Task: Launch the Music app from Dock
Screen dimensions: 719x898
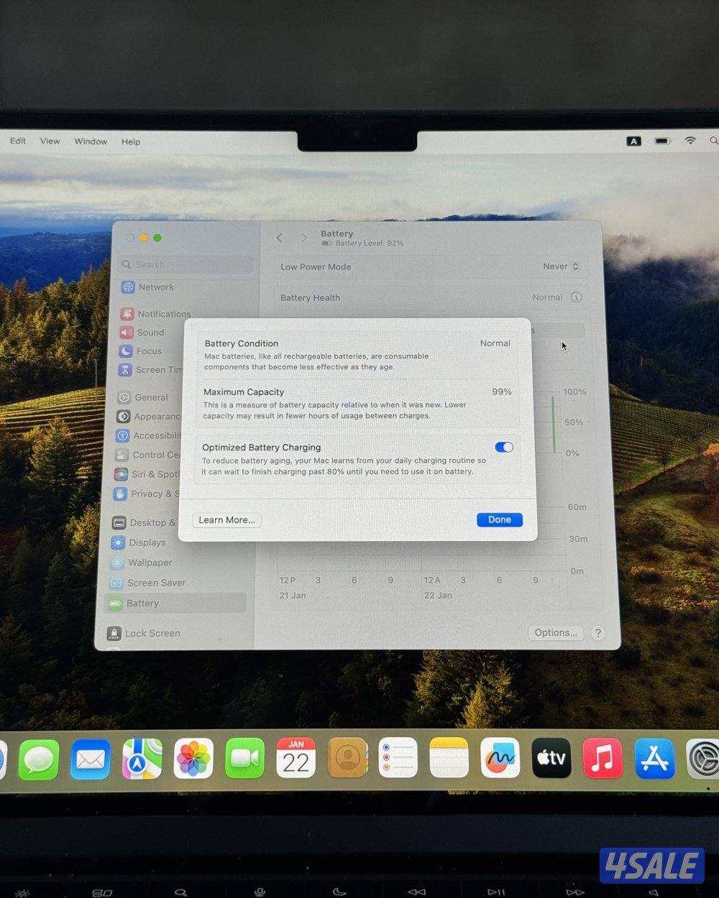Action: click(602, 759)
